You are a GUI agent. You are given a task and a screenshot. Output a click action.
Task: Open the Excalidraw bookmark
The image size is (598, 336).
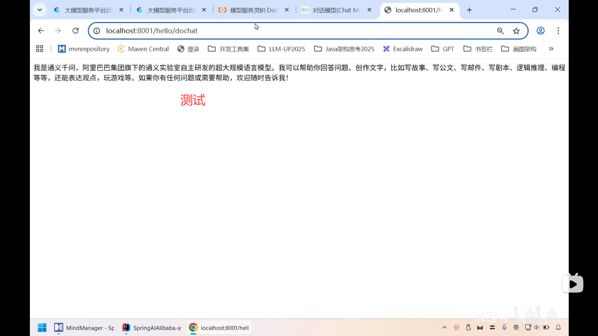403,49
